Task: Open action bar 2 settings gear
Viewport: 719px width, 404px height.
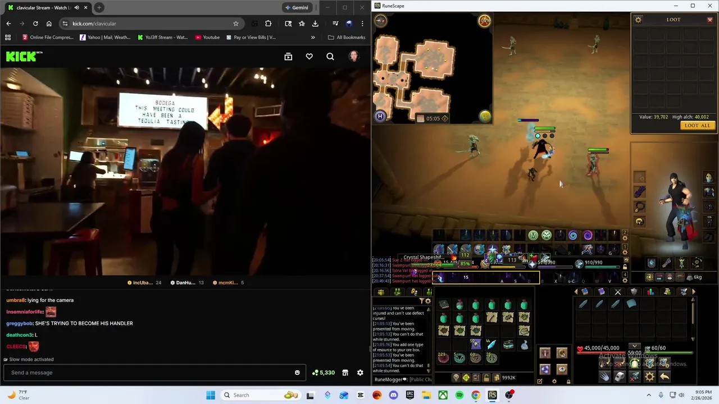Action: [x=625, y=238]
